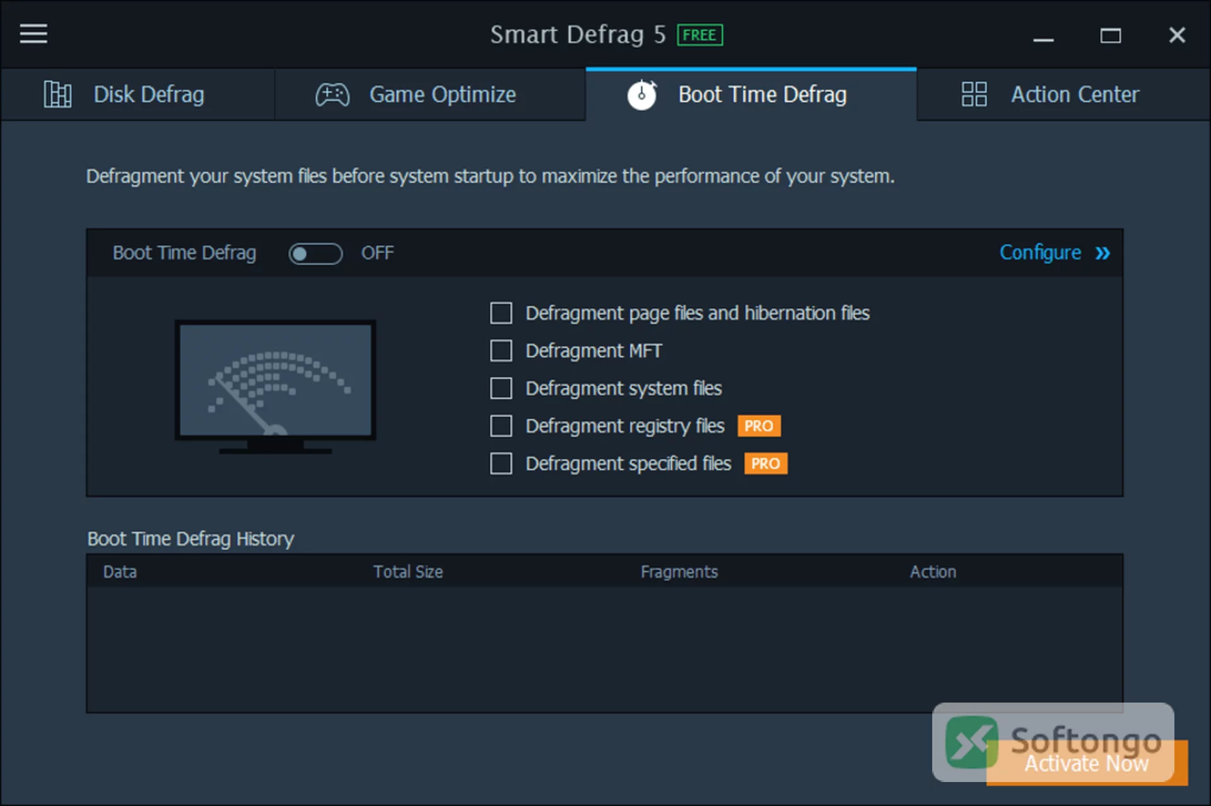
Task: Click the Boot Time Defrag stopwatch icon
Action: [642, 95]
